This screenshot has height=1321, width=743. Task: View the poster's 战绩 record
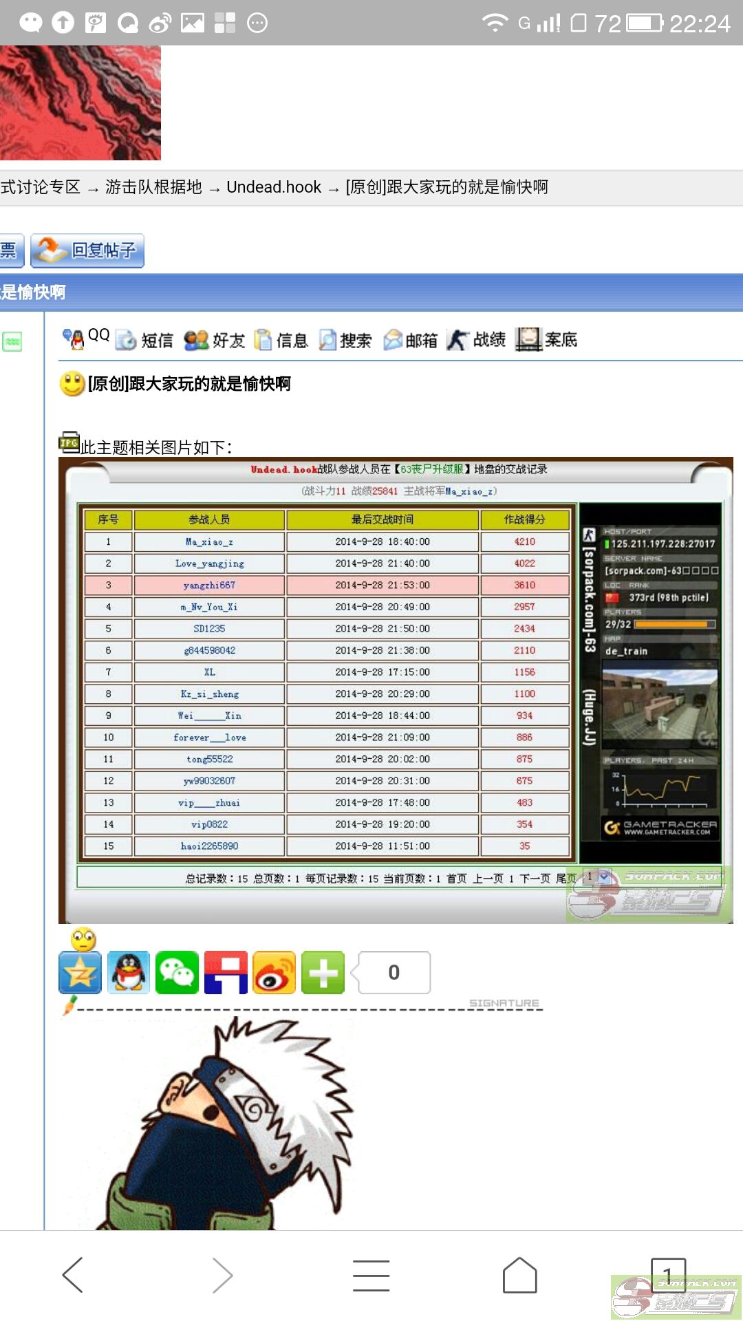click(x=476, y=339)
